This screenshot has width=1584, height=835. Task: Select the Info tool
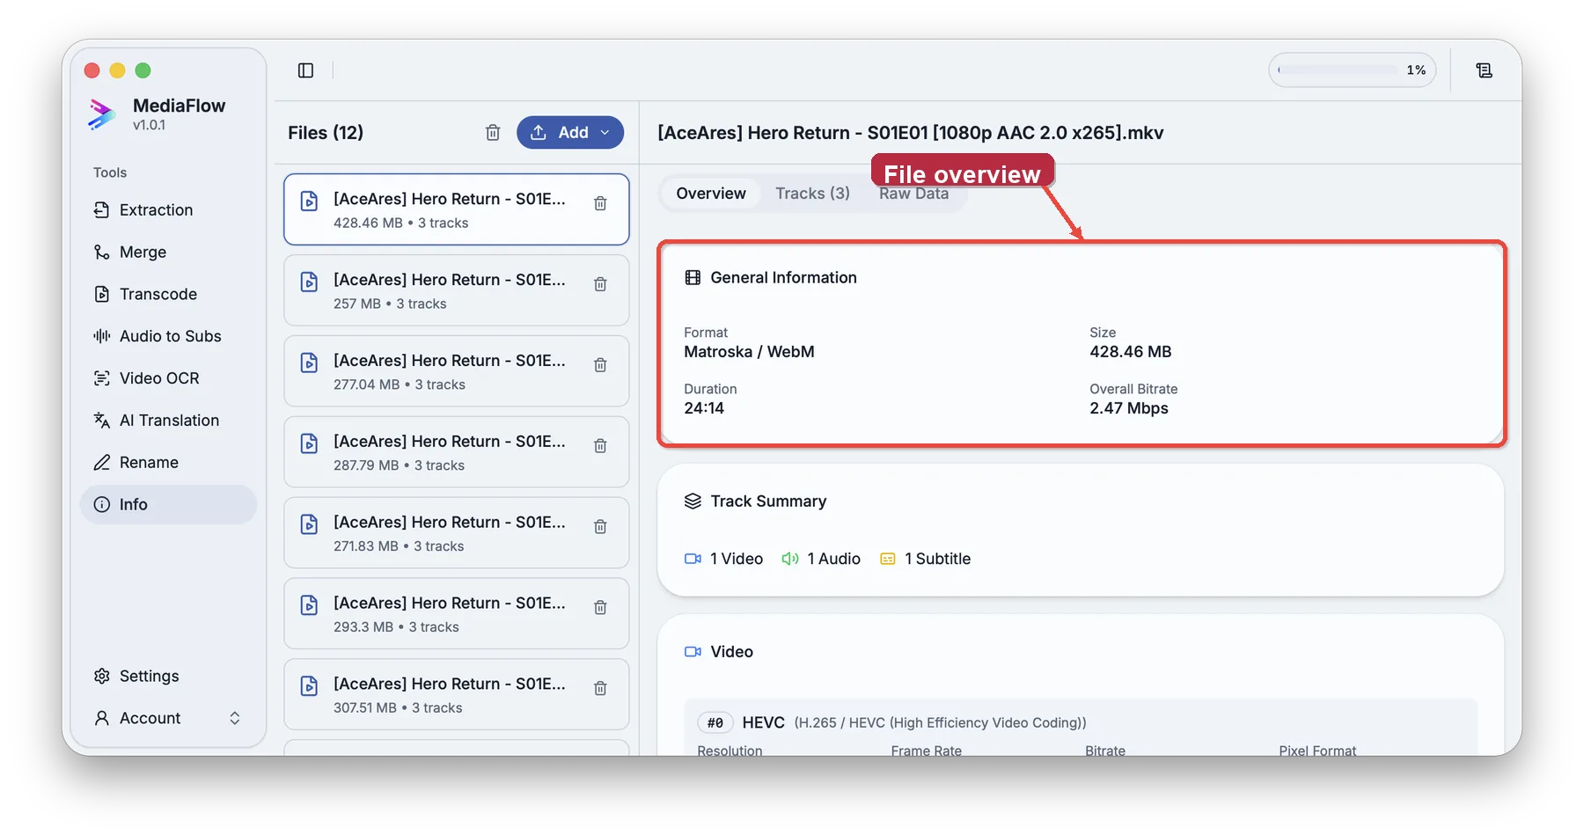pyautogui.click(x=167, y=504)
